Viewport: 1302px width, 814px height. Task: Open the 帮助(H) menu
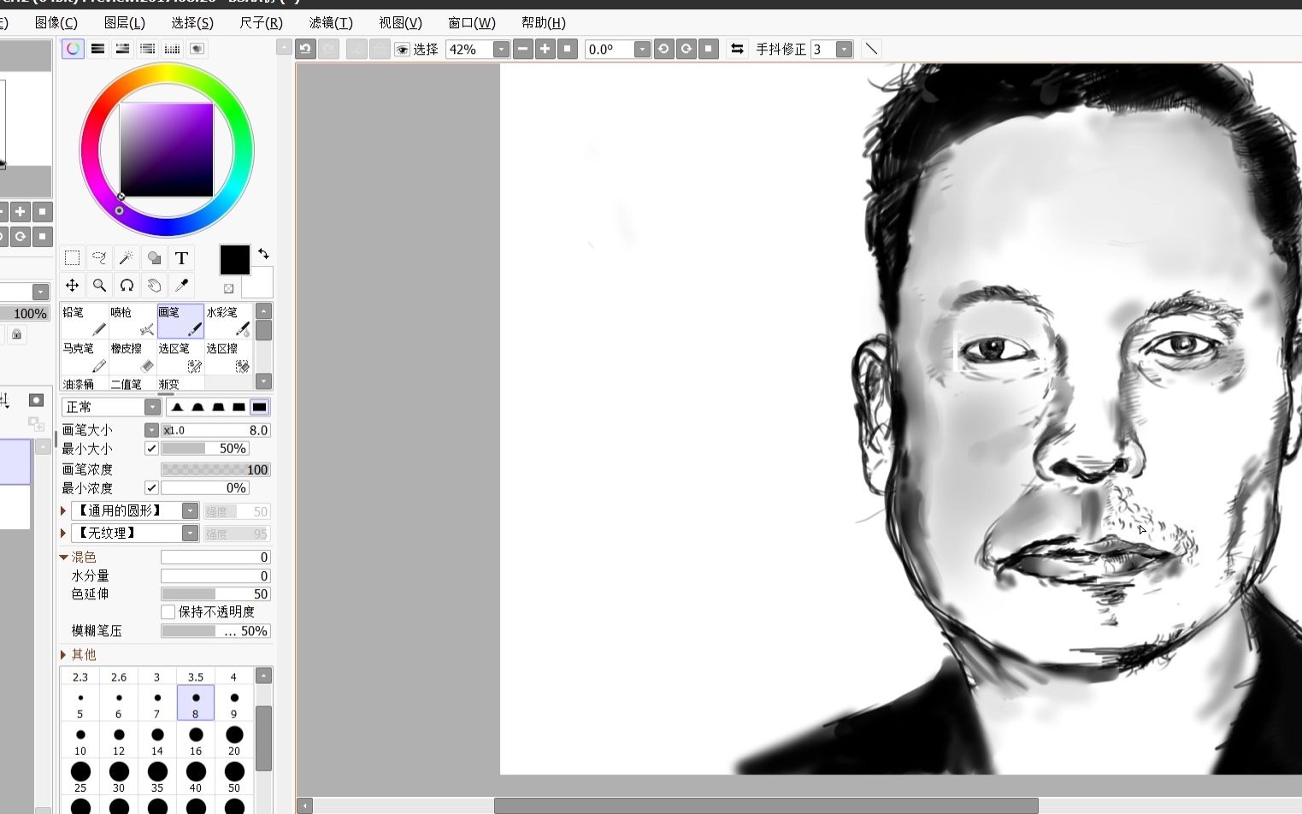point(544,23)
